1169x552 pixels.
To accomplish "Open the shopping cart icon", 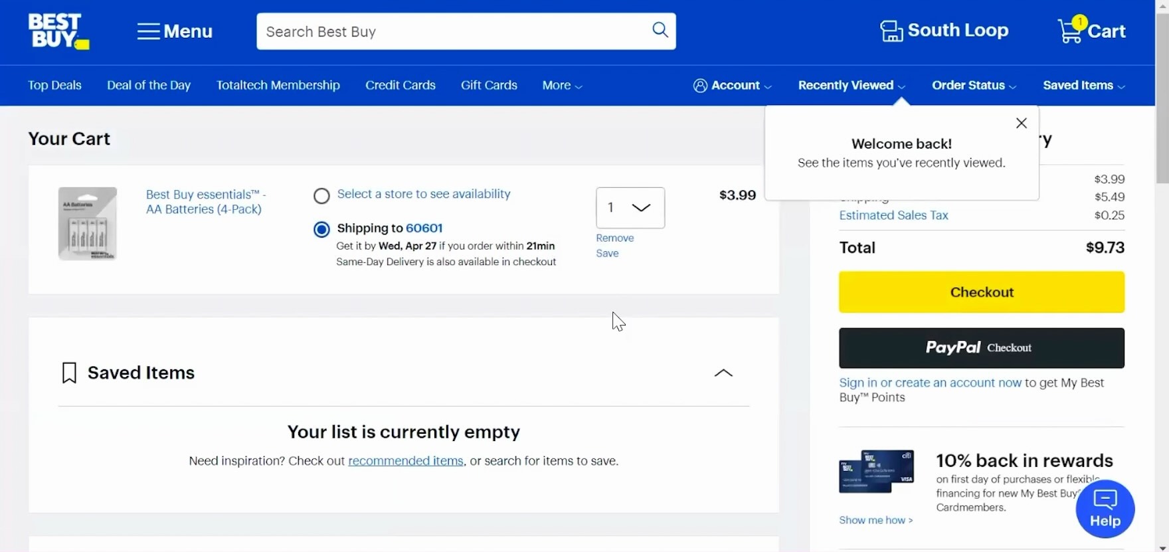I will click(1070, 31).
